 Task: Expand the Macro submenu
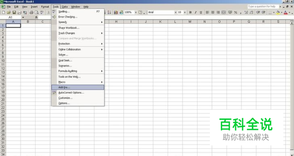point(78,82)
